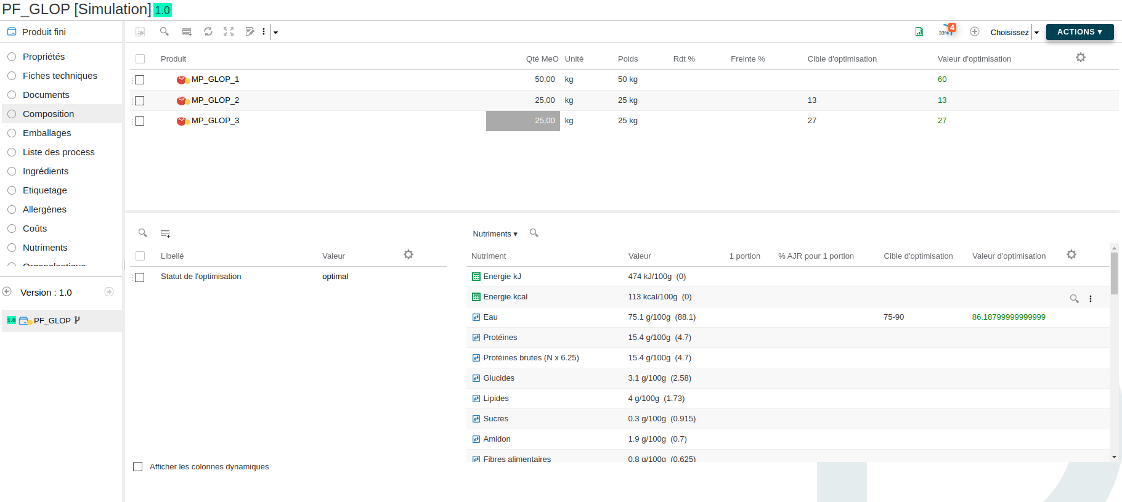
Task: Open the Ingrédients section
Action: pos(46,171)
